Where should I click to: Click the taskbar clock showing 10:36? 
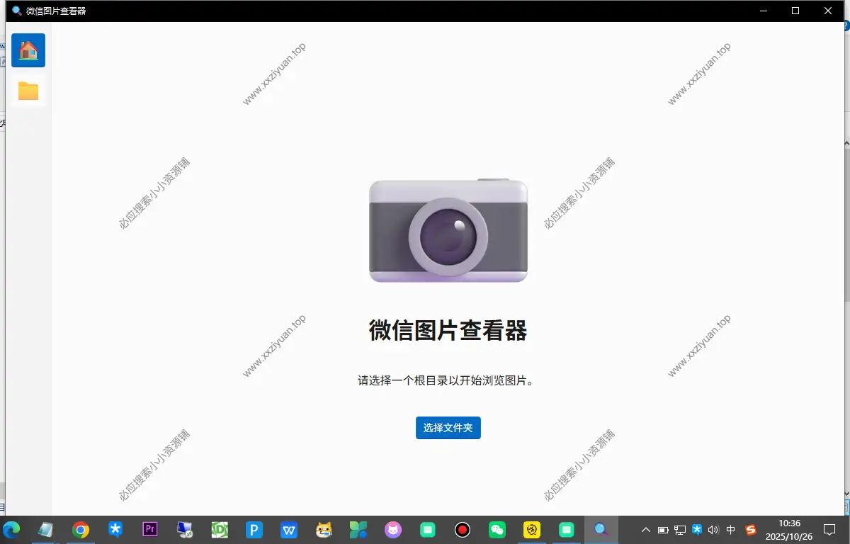pyautogui.click(x=789, y=530)
